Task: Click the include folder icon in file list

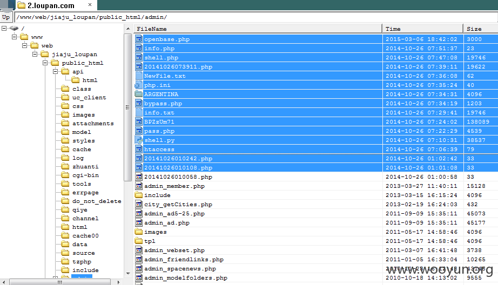Action: pos(139,195)
